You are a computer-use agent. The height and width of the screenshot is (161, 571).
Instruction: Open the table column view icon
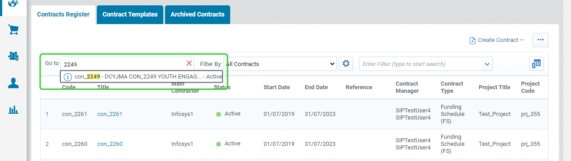pos(536,64)
